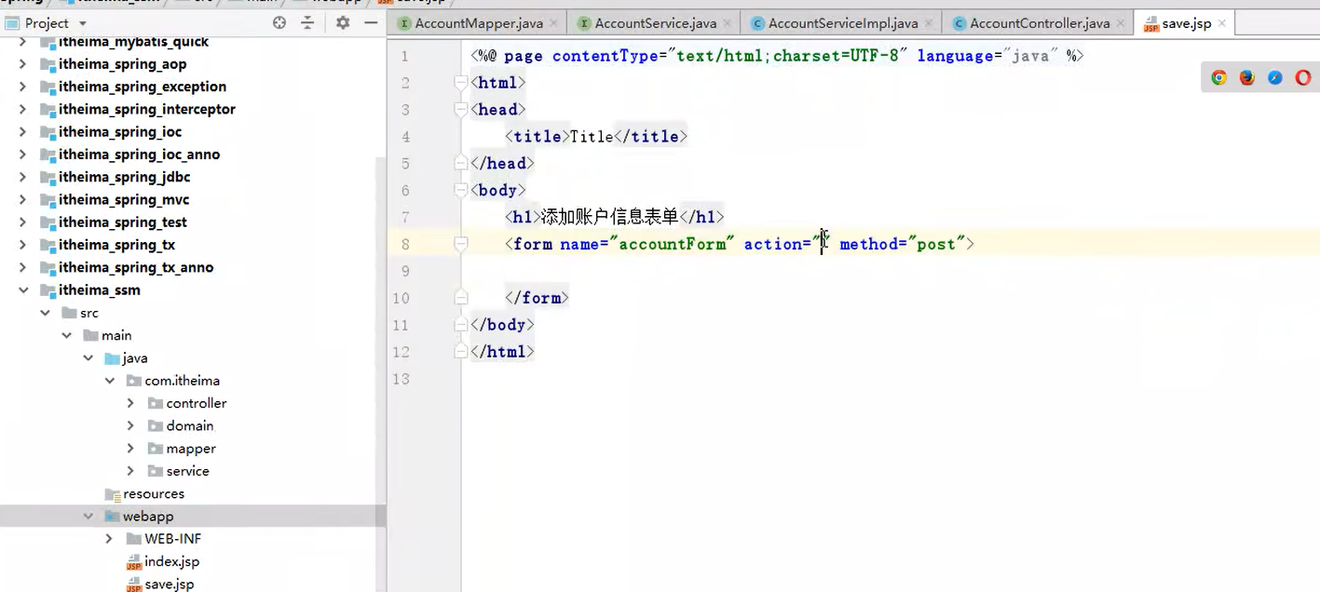This screenshot has width=1320, height=592.
Task: Open save.jsp in Chrome browser
Action: point(1218,77)
